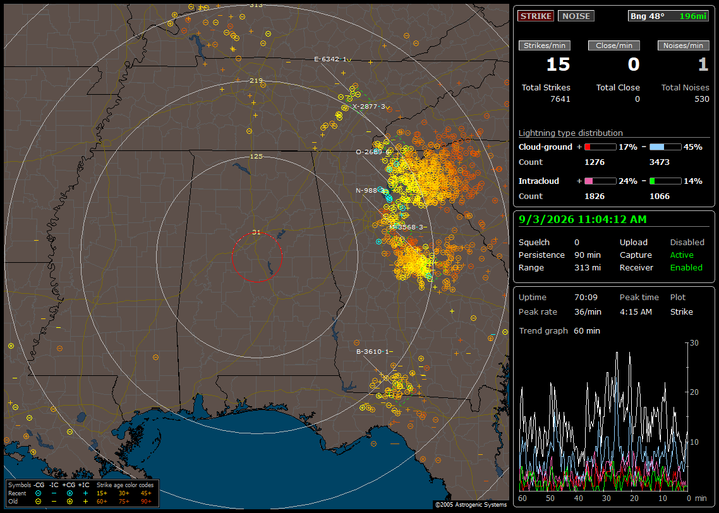Click pink positive intracloud color bar
This screenshot has height=513, width=719.
600,181
